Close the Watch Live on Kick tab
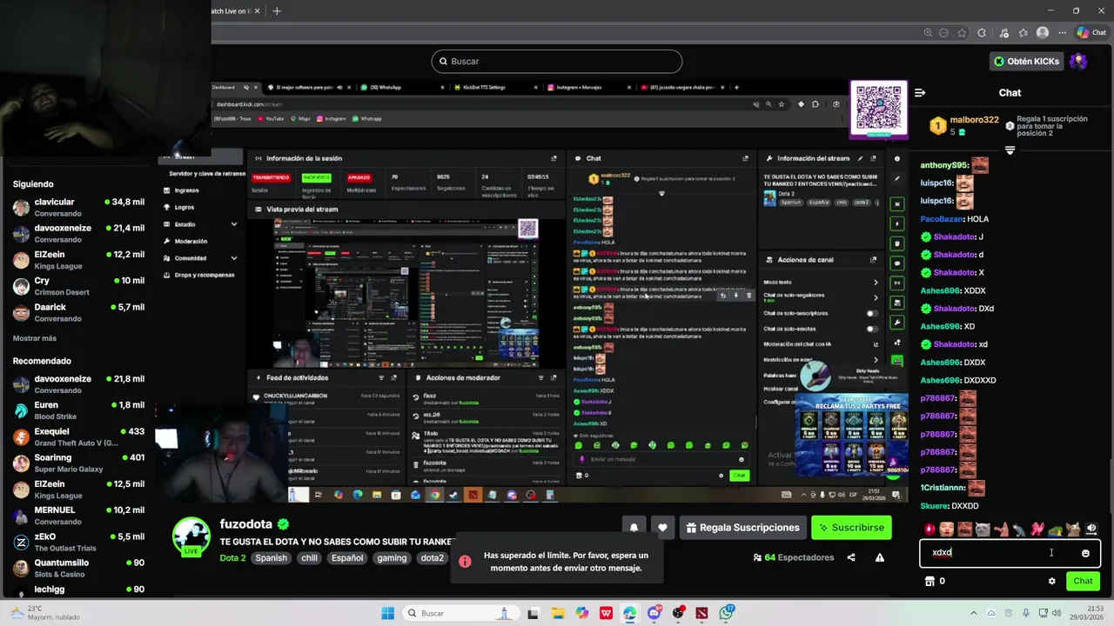The image size is (1114, 626). click(258, 11)
